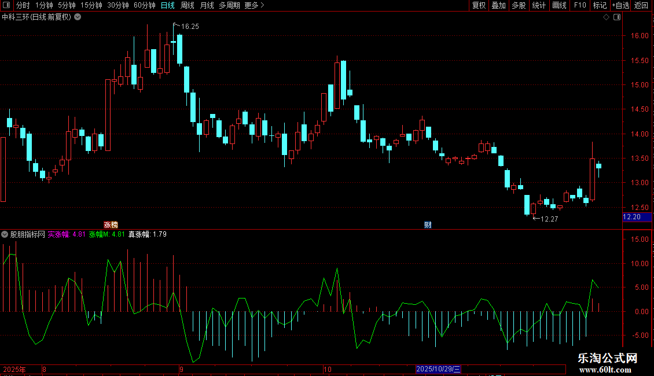Toggle the right side panel icon

tap(617, 17)
